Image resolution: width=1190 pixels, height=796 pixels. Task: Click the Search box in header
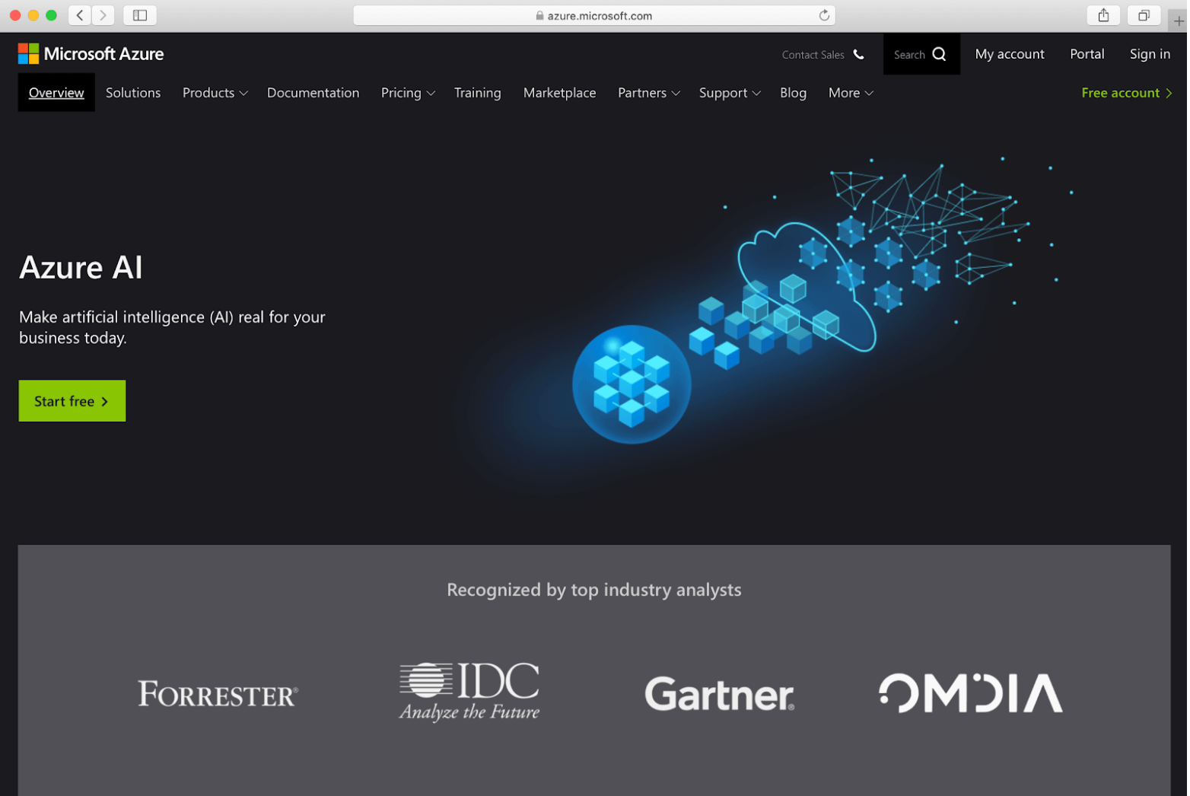click(923, 54)
